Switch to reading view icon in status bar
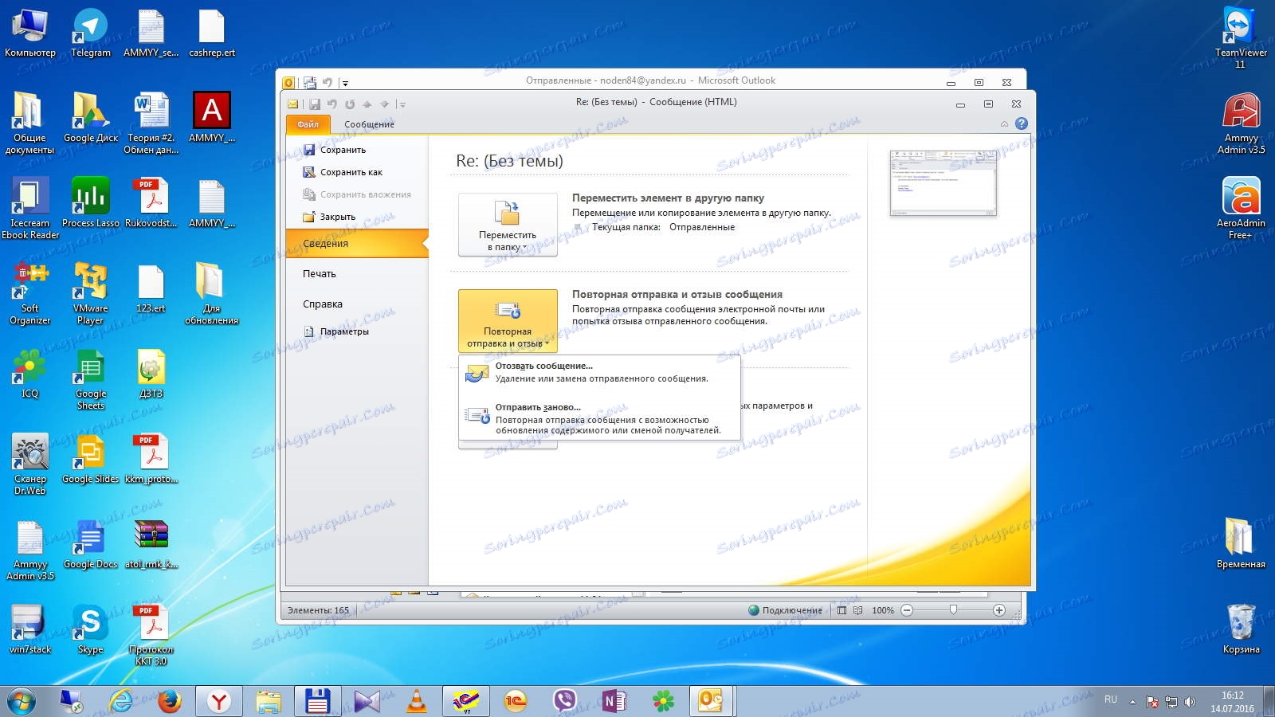Screen dimensions: 1275x717 [858, 610]
